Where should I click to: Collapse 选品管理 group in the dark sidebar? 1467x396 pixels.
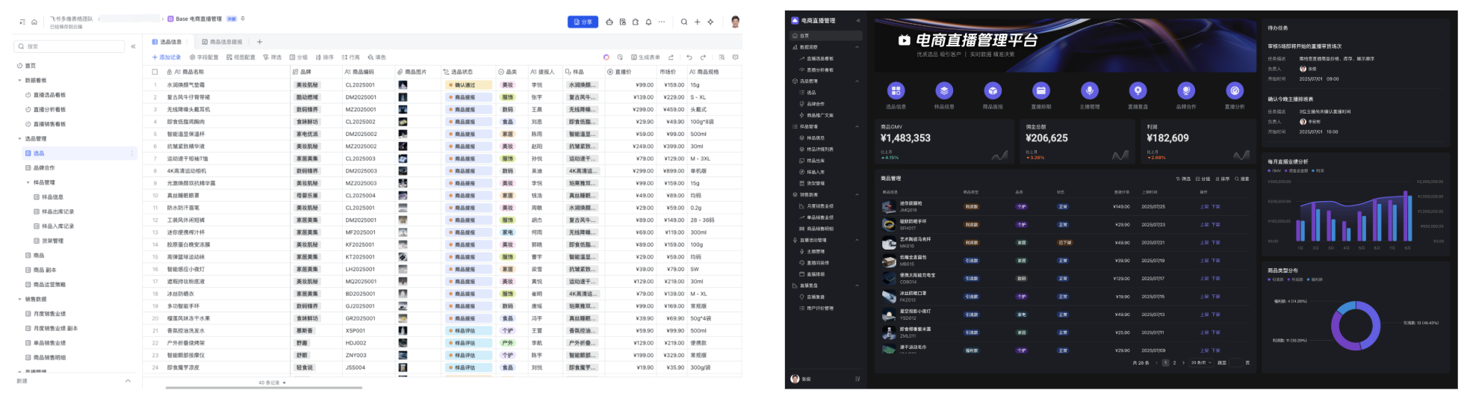click(857, 81)
